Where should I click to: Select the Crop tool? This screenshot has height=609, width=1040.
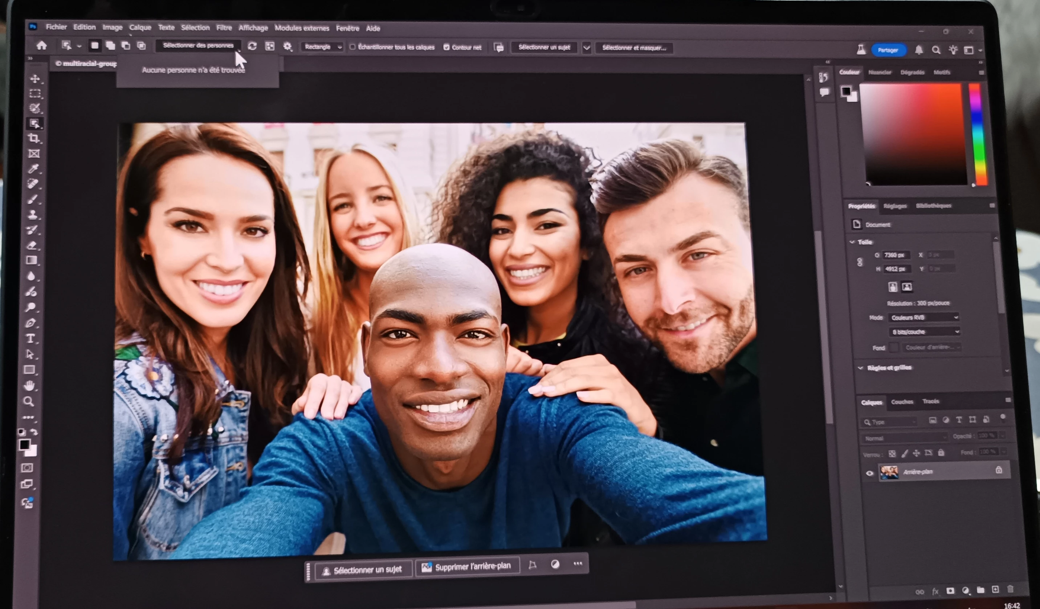tap(34, 138)
